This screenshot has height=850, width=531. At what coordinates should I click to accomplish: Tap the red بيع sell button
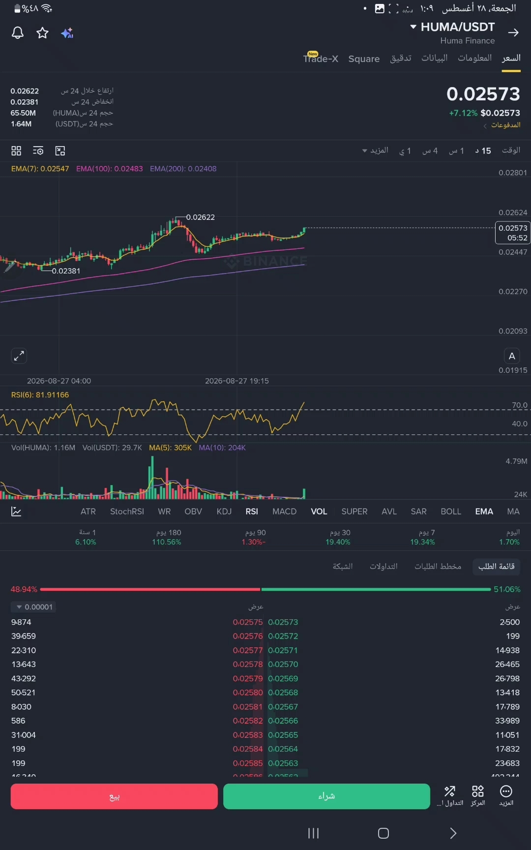pos(114,796)
